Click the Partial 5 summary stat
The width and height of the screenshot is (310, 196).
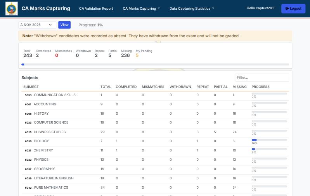point(113,53)
